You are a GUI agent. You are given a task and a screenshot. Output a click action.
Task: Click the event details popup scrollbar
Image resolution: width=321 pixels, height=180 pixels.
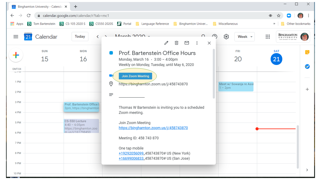(x=214, y=74)
